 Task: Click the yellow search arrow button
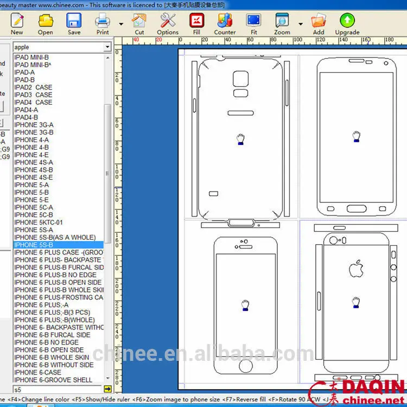tap(107, 389)
